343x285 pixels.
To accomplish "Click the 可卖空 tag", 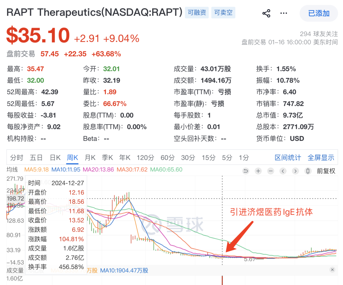I will [x=223, y=12].
